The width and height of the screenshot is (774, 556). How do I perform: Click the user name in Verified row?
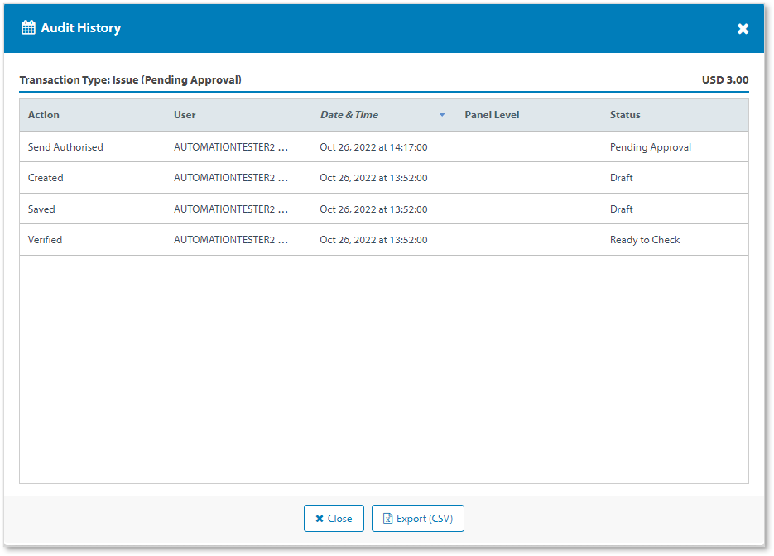(x=230, y=240)
